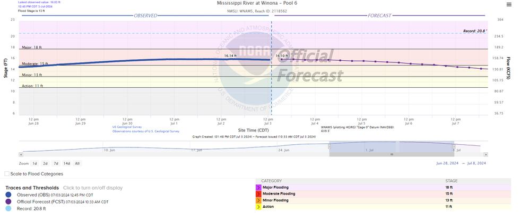Expand Major Flooding category arrow

[258, 188]
